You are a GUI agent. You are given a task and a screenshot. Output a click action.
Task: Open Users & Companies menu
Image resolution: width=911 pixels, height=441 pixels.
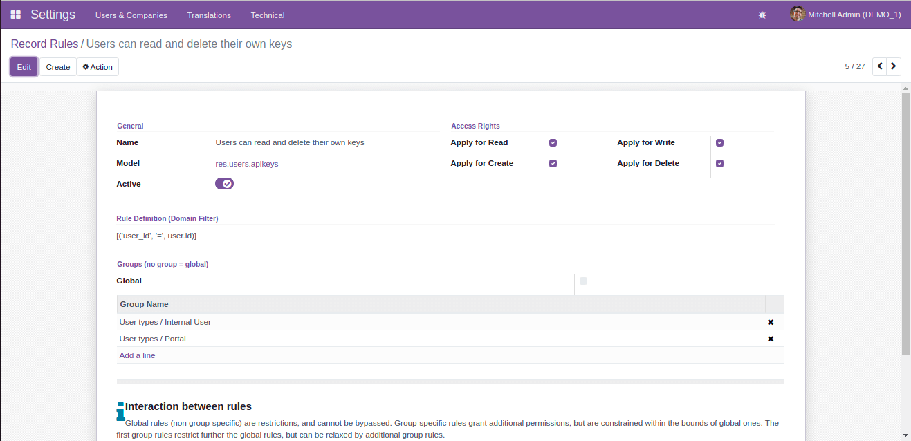click(131, 15)
